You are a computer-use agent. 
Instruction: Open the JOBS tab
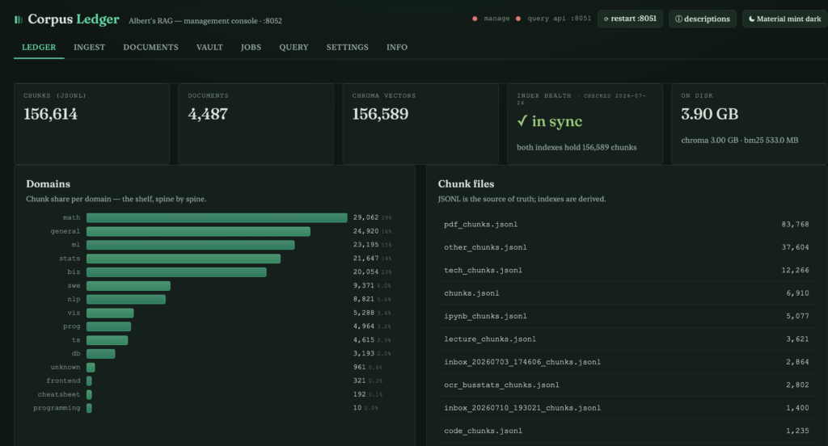tap(251, 48)
